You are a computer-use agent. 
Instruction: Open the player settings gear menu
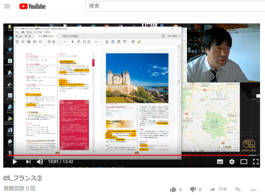pyautogui.click(x=232, y=162)
